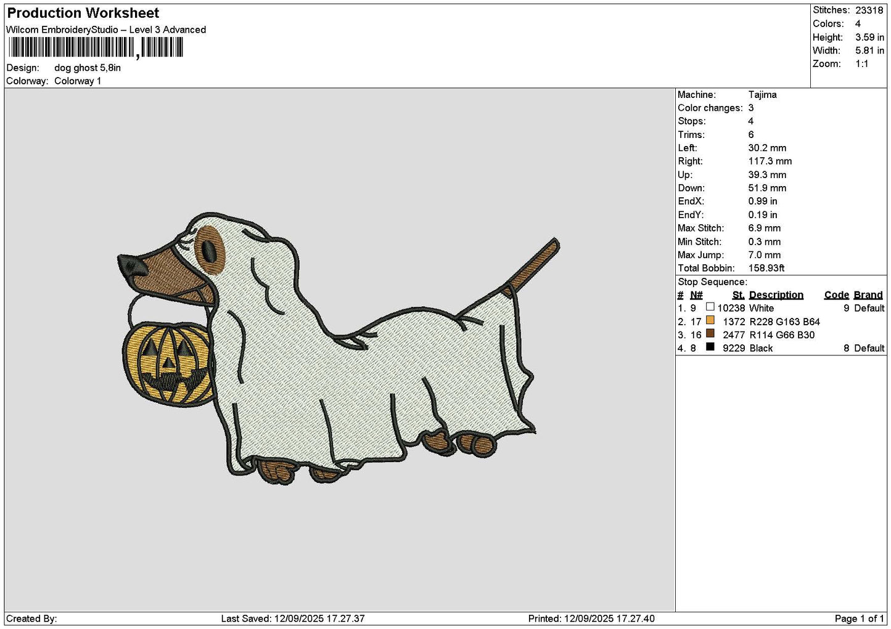Click the 'St.' column header
The image size is (891, 629).
click(x=738, y=295)
